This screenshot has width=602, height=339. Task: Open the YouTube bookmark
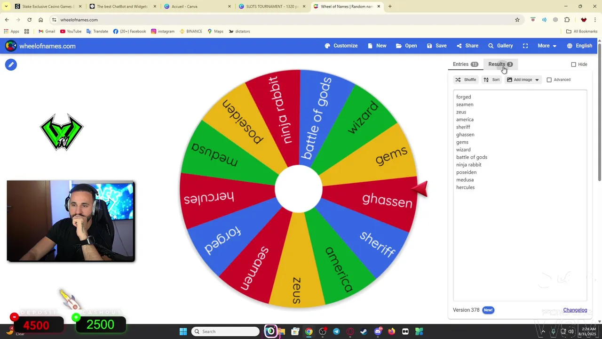point(71,32)
